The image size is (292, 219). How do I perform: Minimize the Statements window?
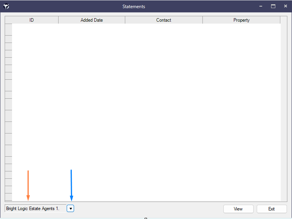point(261,7)
